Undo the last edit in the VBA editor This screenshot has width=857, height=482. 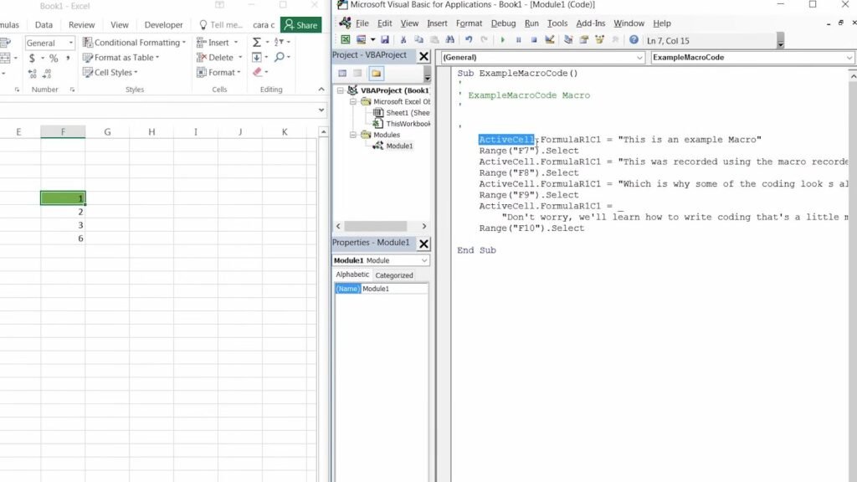coord(467,40)
